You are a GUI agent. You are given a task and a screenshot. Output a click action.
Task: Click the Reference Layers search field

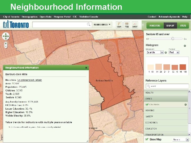click(167, 86)
